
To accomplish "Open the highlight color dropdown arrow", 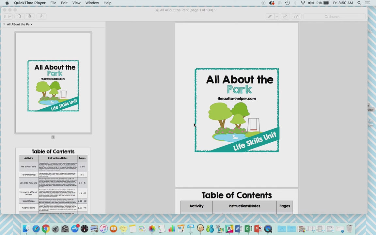I will [x=276, y=16].
